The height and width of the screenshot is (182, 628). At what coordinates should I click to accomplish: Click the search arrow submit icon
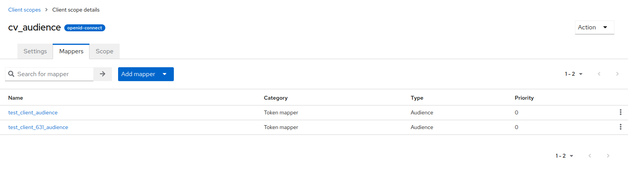tap(103, 74)
